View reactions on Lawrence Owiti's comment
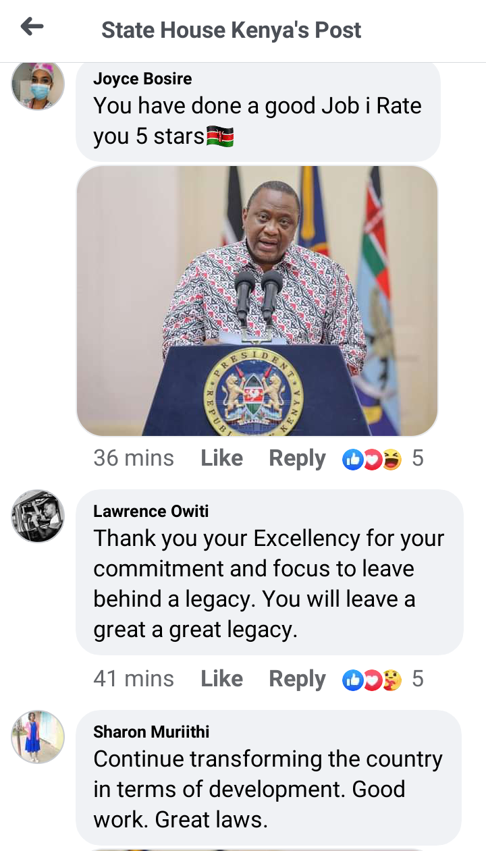The image size is (486, 851). click(372, 680)
